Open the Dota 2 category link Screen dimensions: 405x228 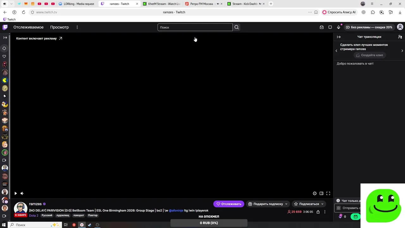34,216
